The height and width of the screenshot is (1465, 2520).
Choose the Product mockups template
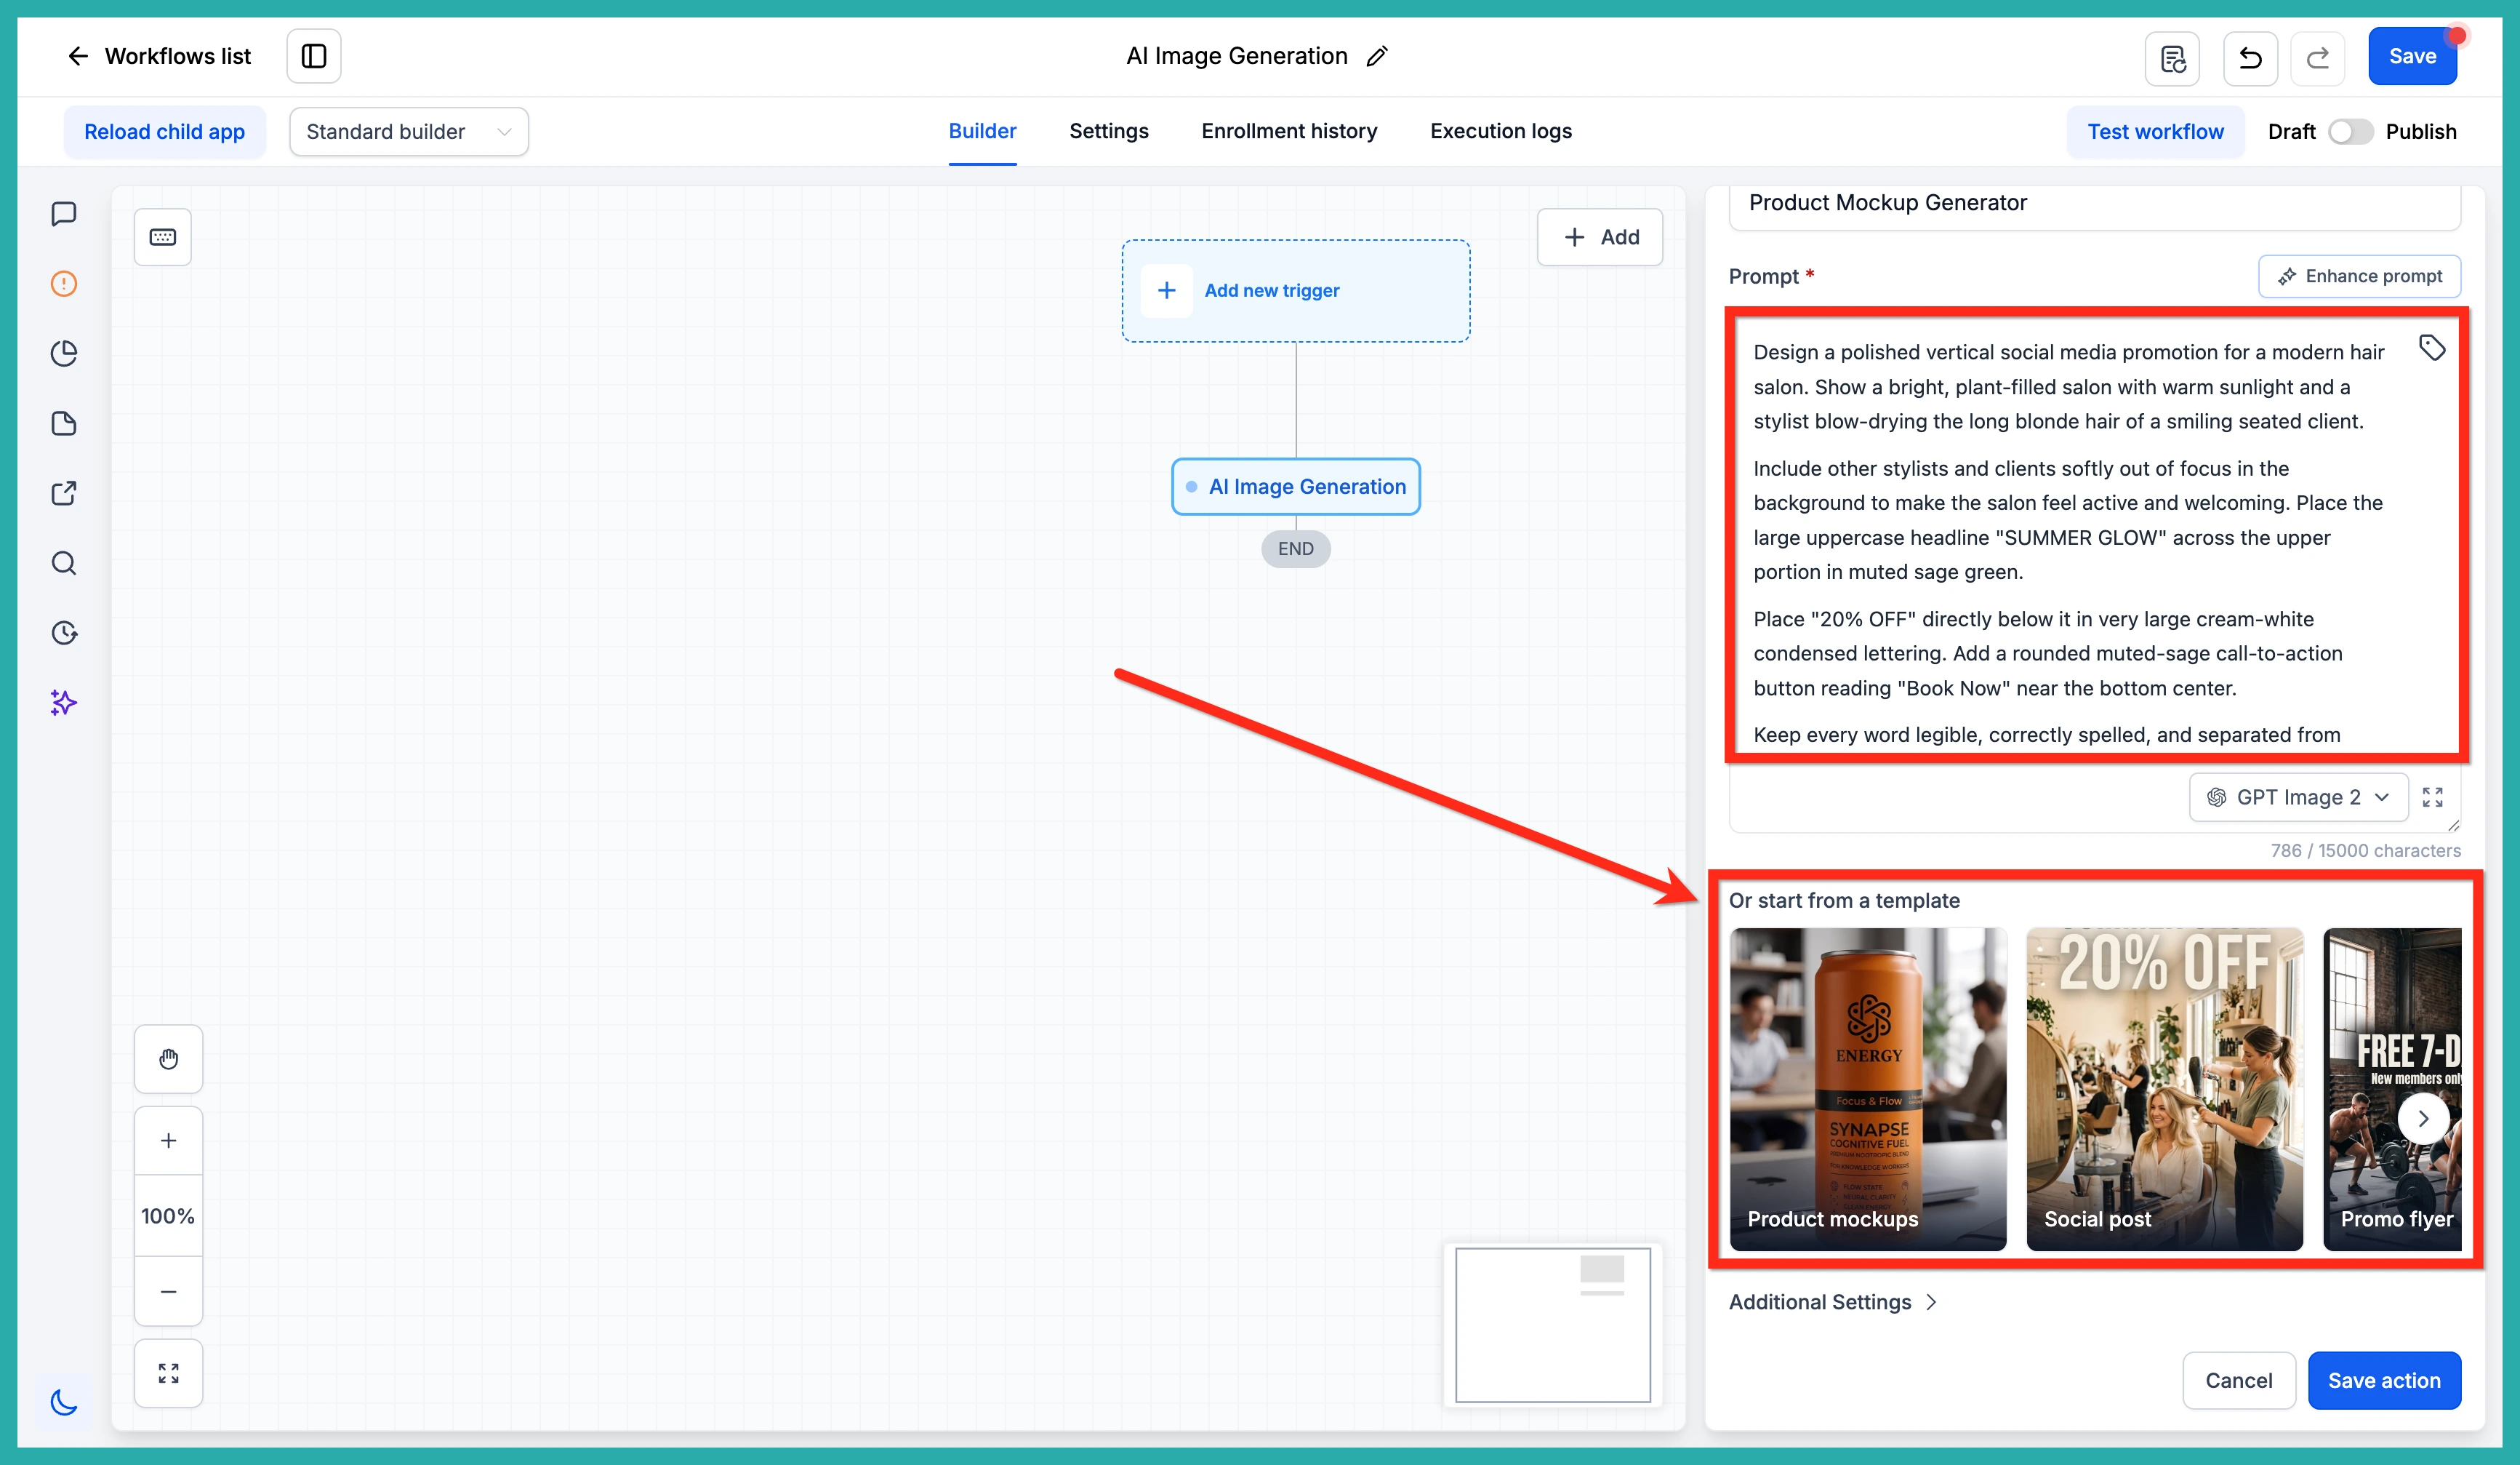point(1868,1089)
